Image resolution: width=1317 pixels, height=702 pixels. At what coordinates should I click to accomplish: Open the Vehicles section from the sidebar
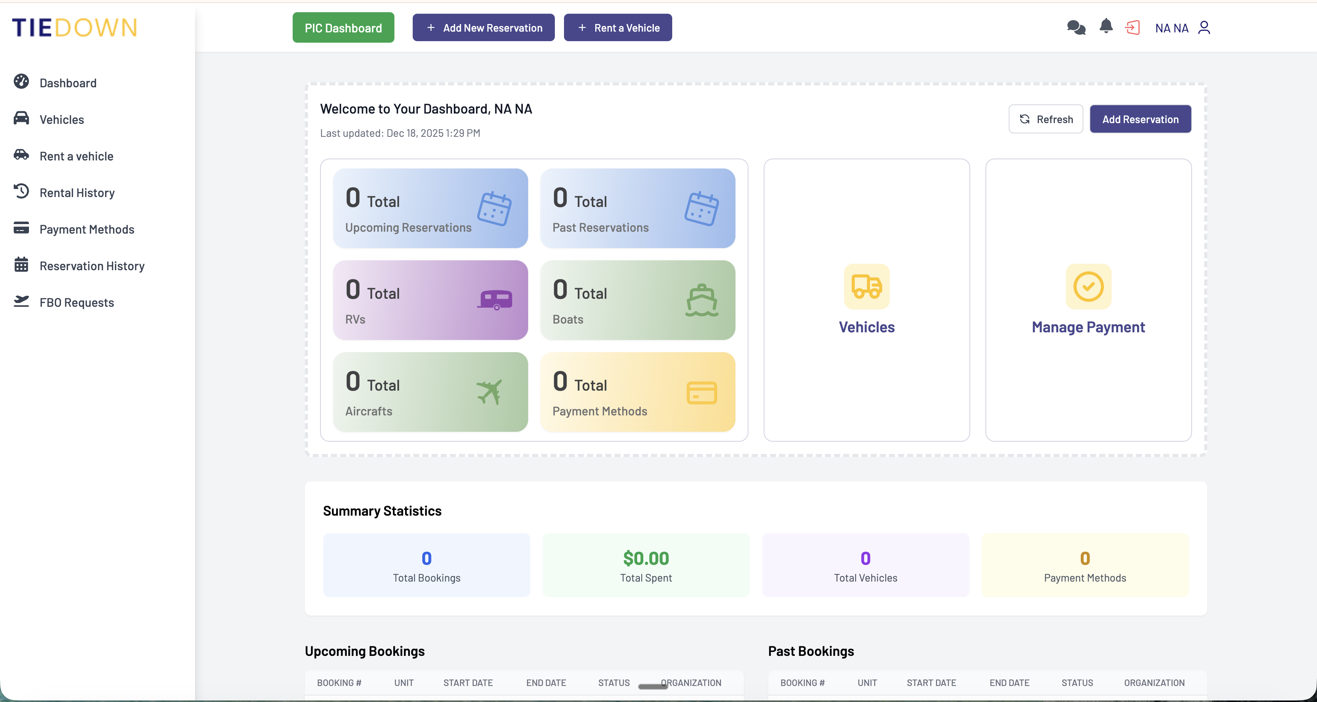pyautogui.click(x=61, y=119)
